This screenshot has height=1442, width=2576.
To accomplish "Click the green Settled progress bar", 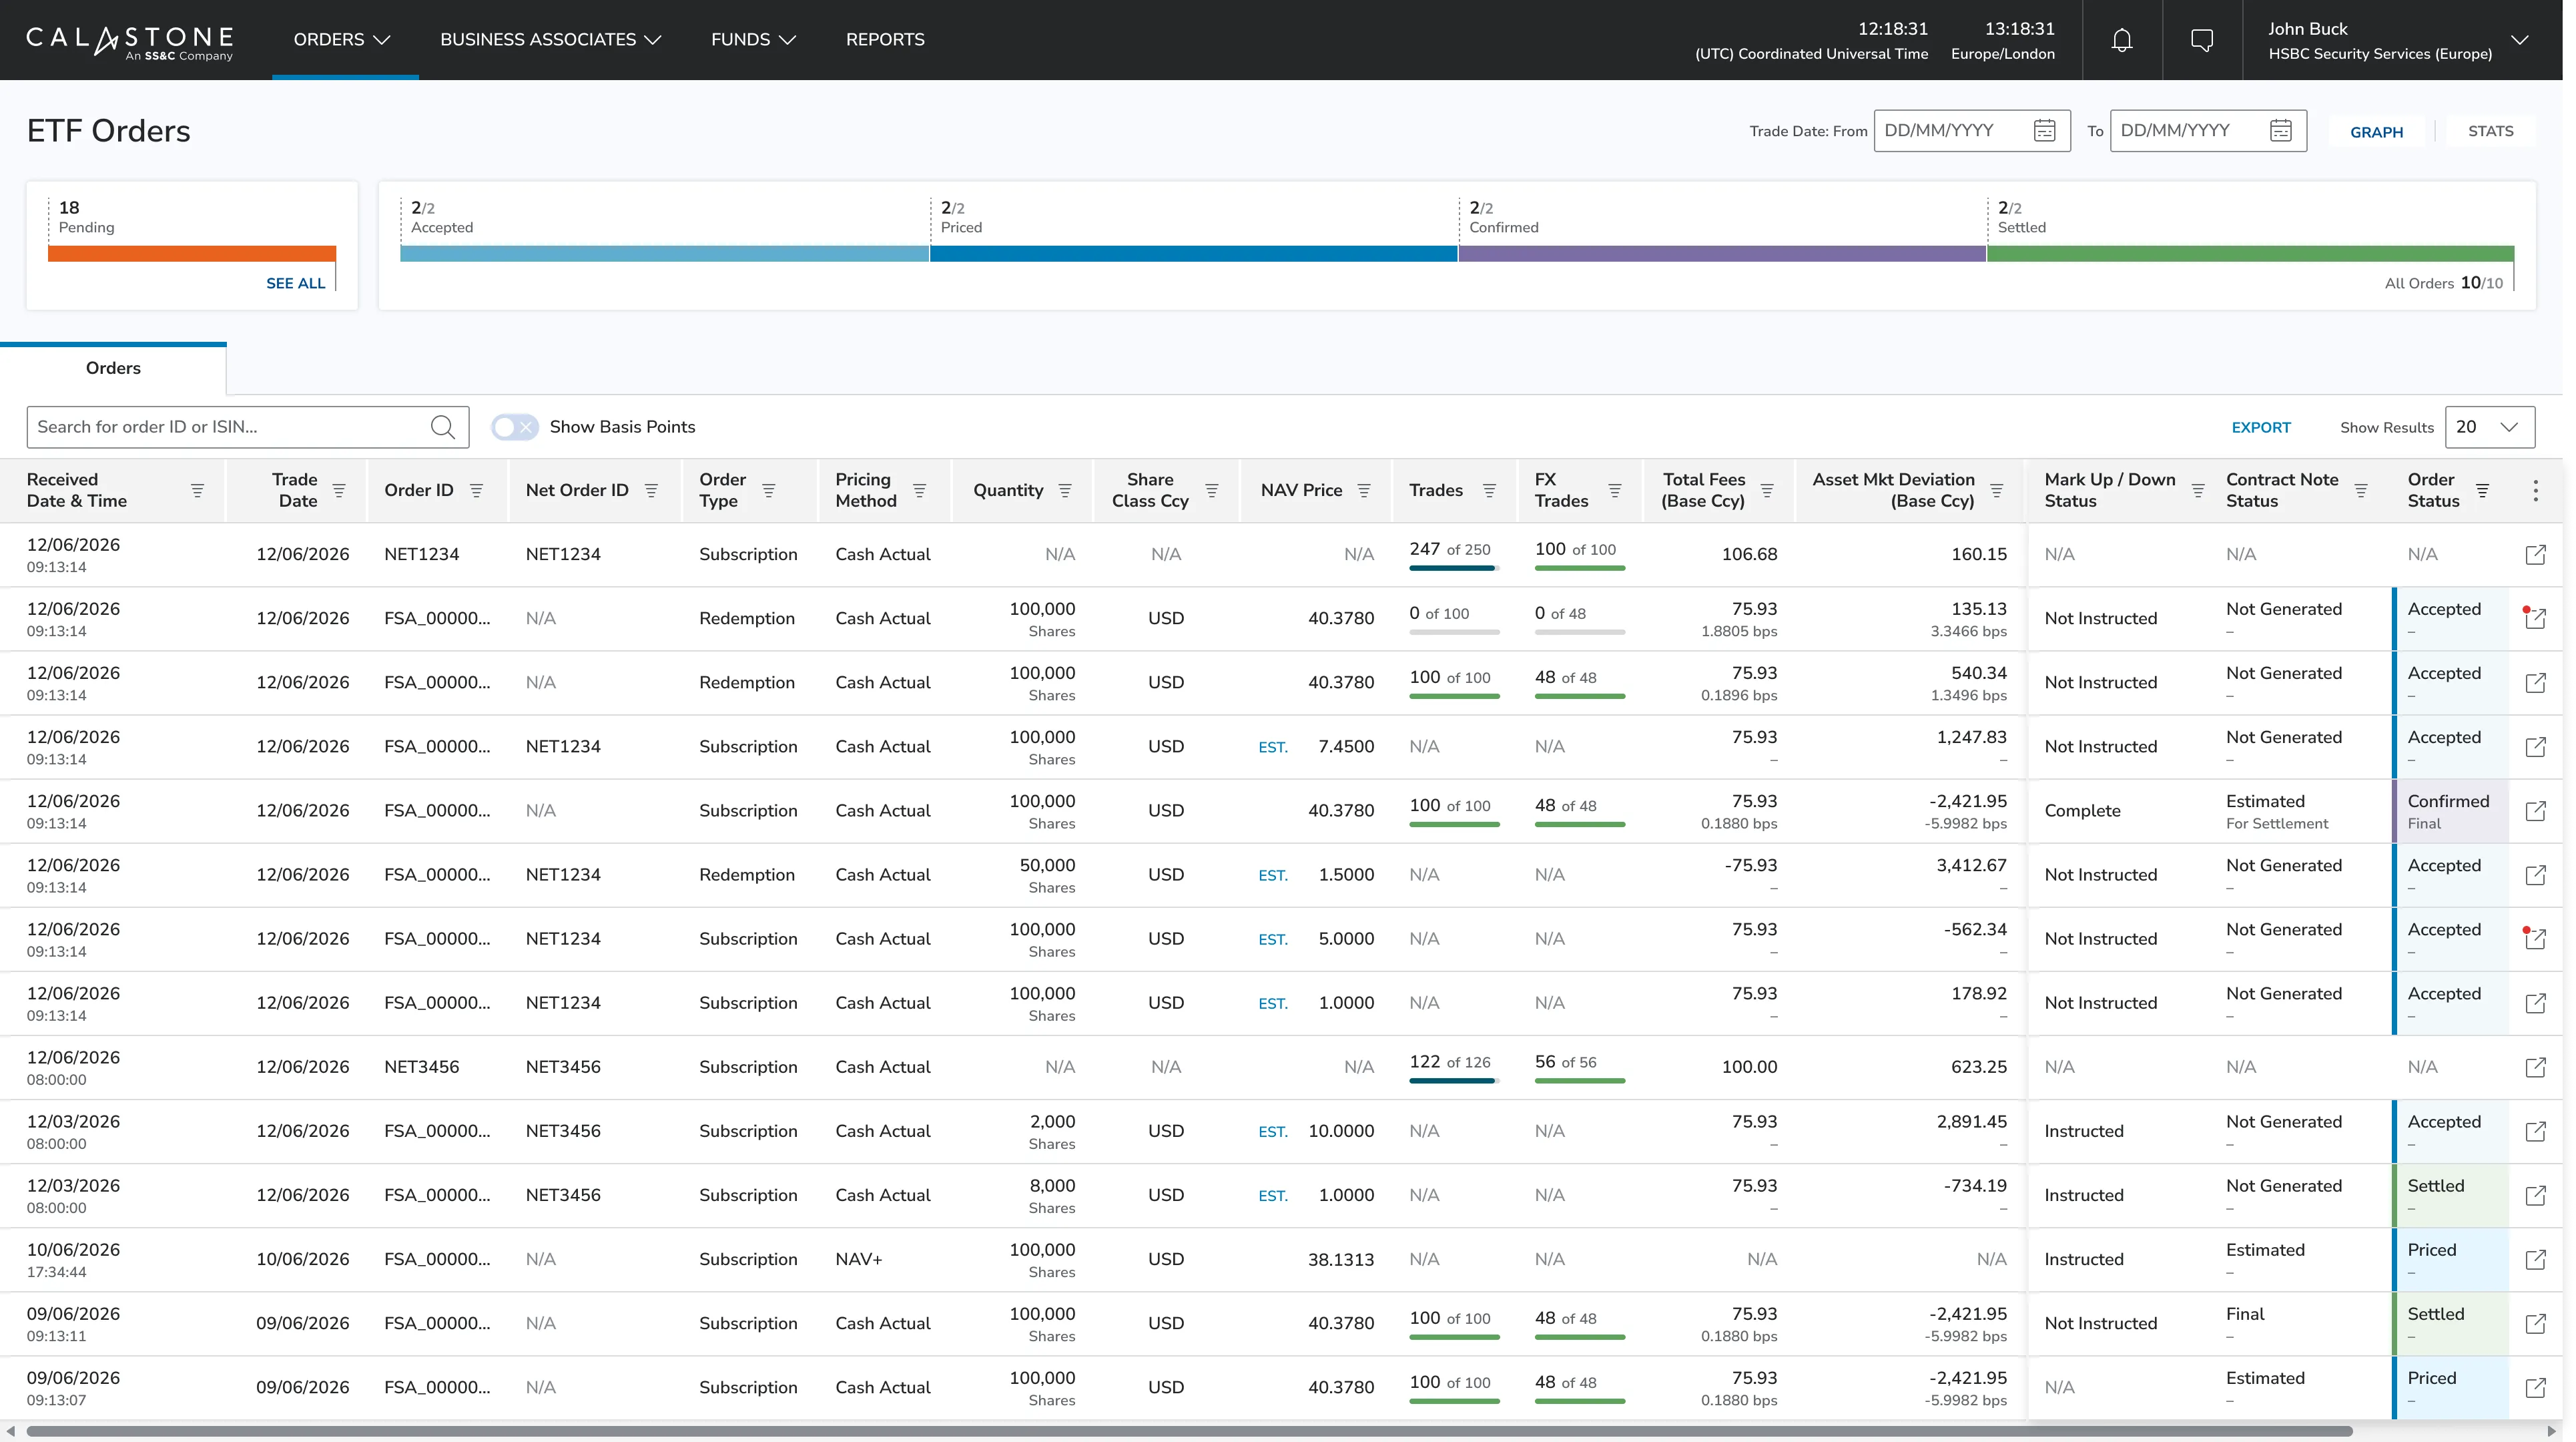I will (x=2250, y=254).
